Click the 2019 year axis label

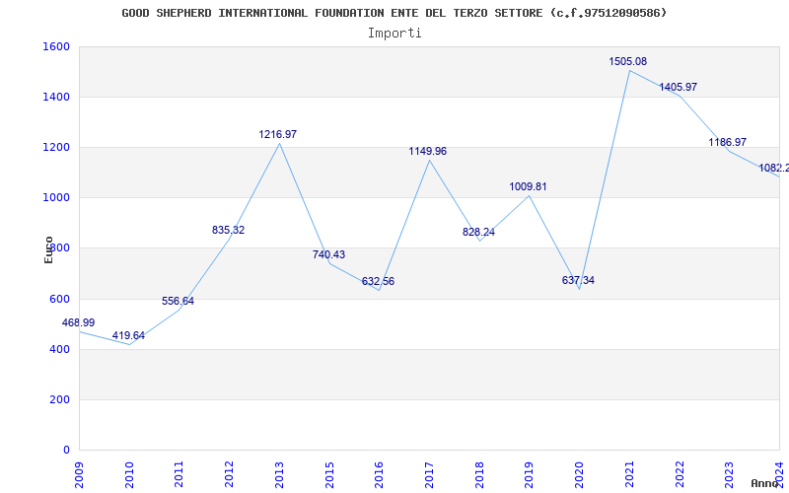point(529,475)
